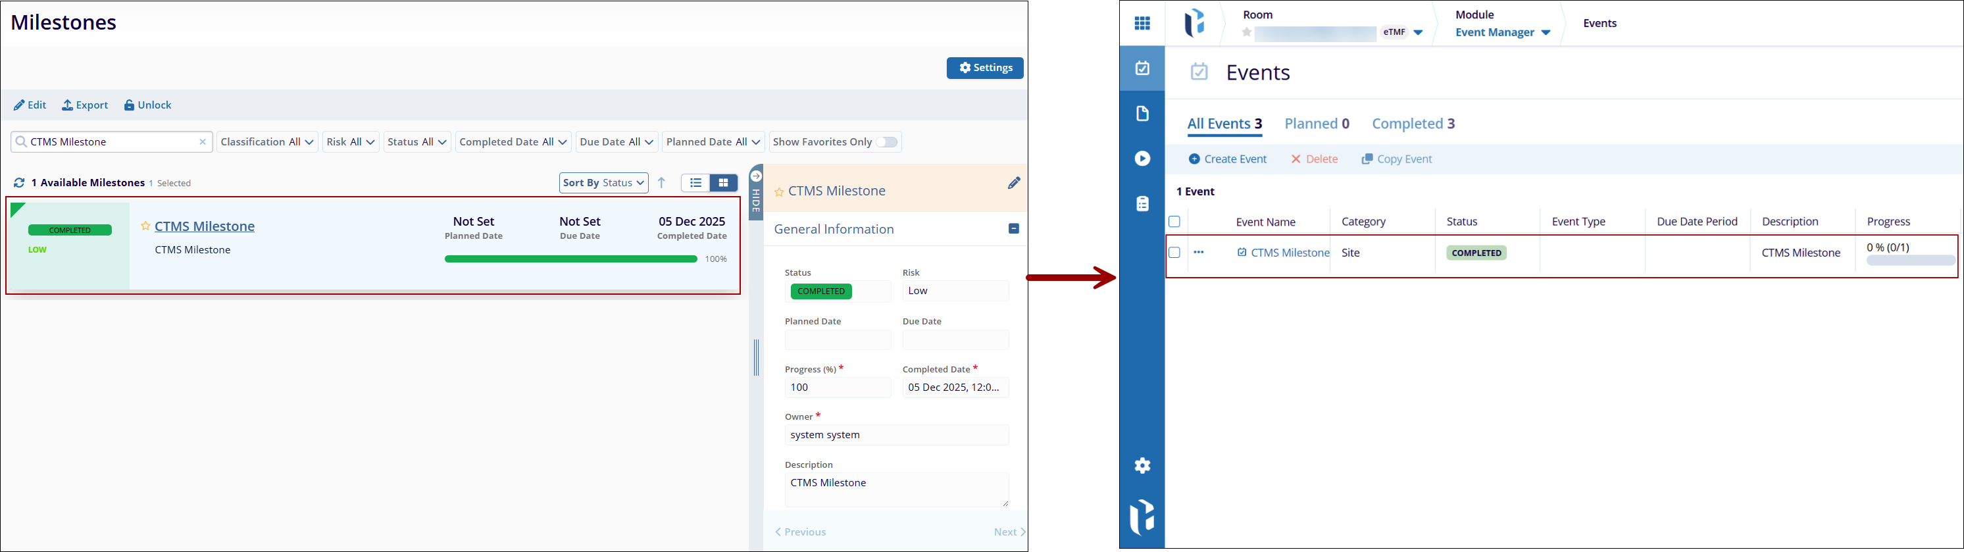The image size is (1964, 552).
Task: Click the blue Settings button
Action: [984, 68]
